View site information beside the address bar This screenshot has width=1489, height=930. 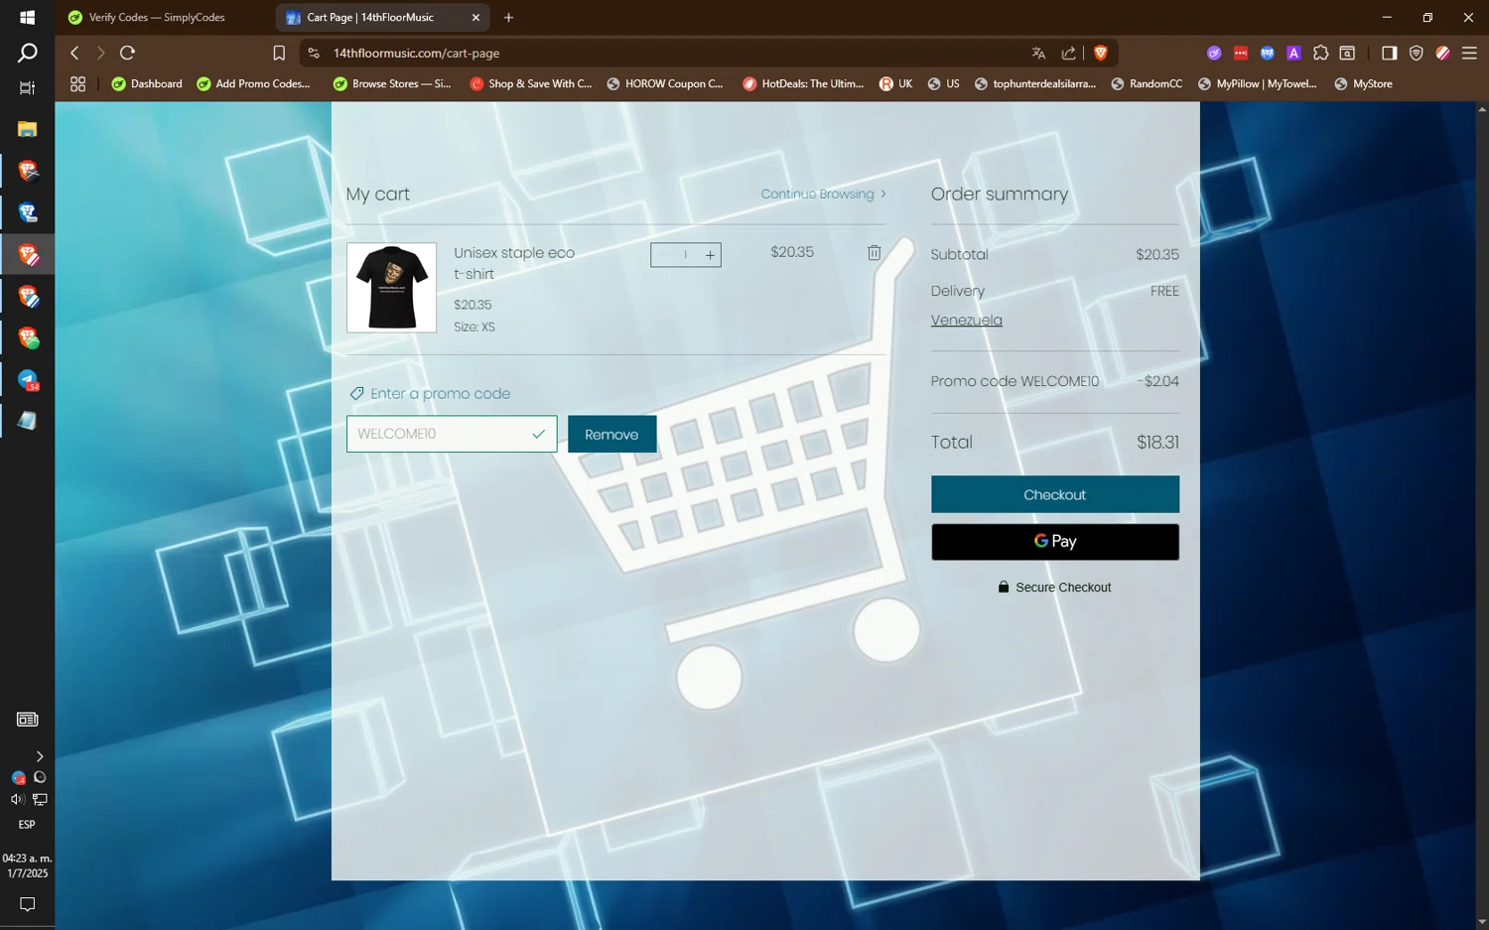point(314,53)
